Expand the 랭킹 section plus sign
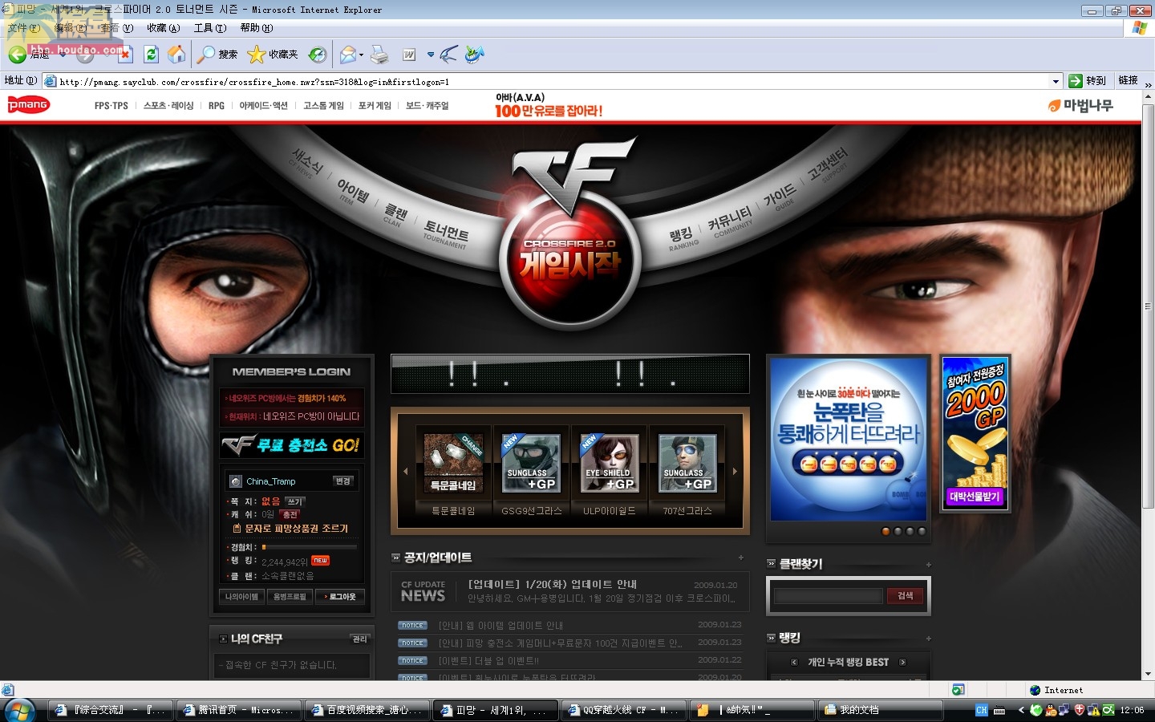This screenshot has width=1155, height=722. tap(928, 639)
